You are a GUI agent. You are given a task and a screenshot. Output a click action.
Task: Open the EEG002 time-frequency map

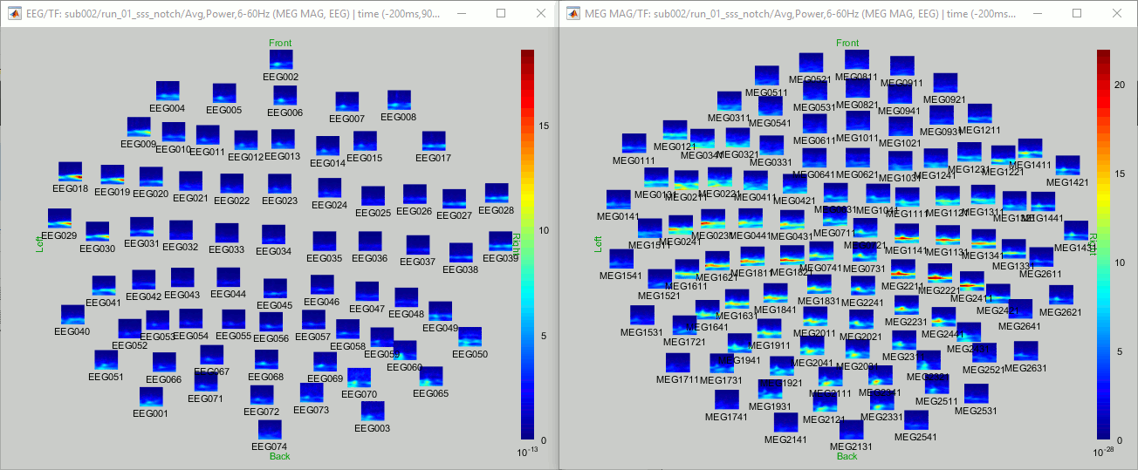[x=281, y=59]
